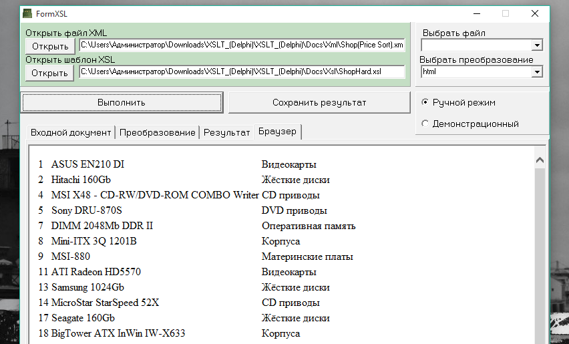Switch to Преобразование tab
569x344 pixels.
pos(157,132)
